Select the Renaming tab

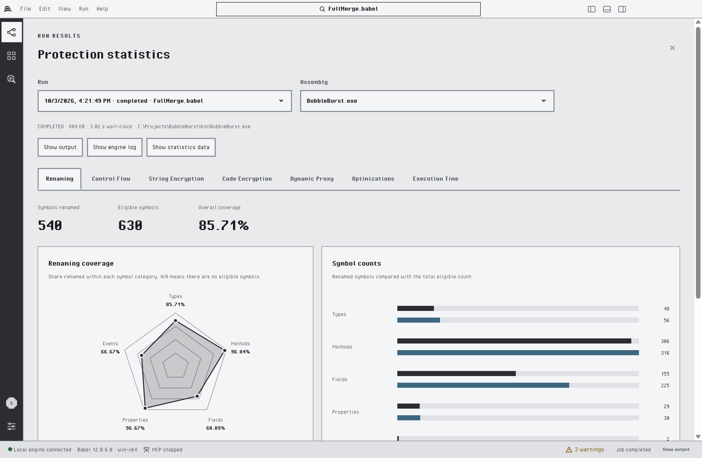(59, 179)
